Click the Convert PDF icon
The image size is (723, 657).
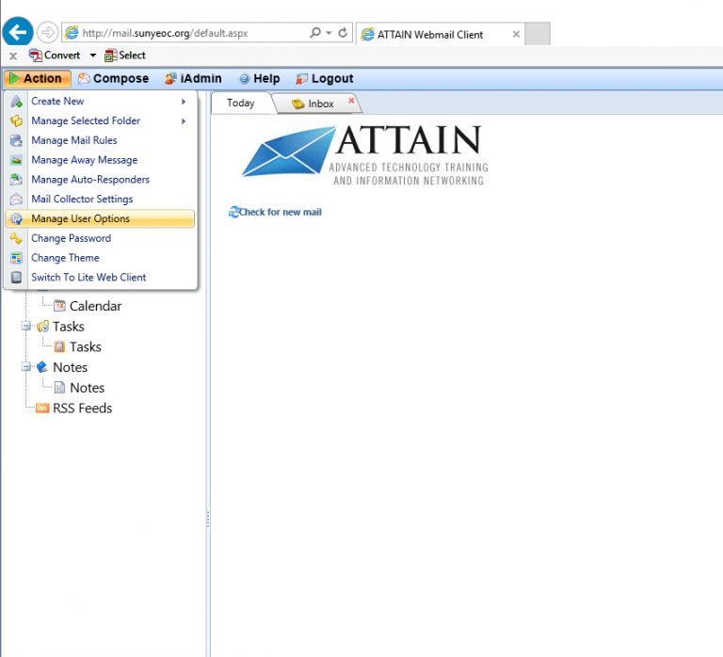coord(35,56)
